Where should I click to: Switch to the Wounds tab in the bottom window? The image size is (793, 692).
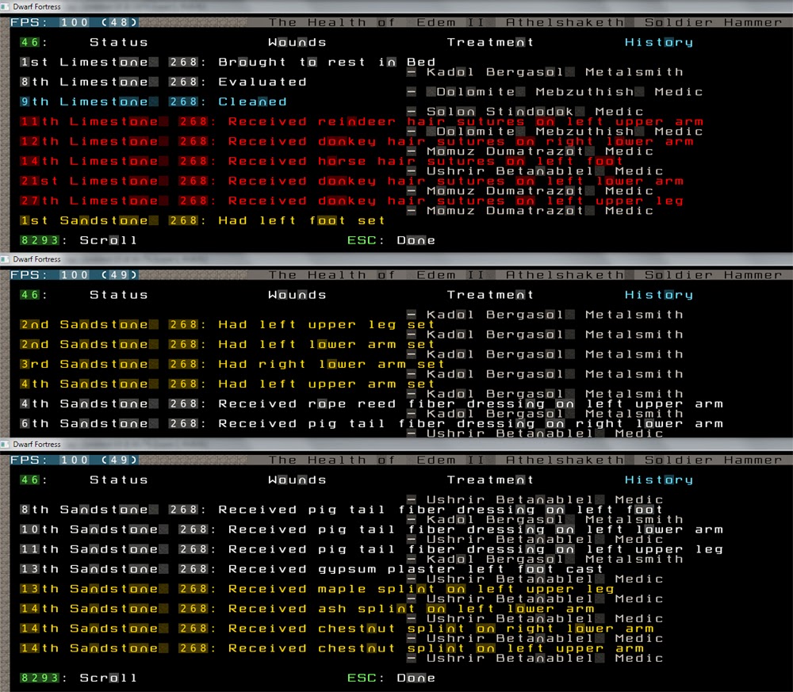click(x=297, y=480)
